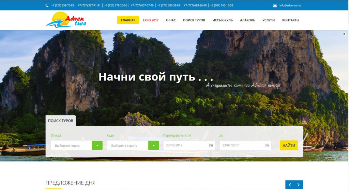Open calendar icon in 'до' date field
This screenshot has width=349, height=193.
coord(267,145)
